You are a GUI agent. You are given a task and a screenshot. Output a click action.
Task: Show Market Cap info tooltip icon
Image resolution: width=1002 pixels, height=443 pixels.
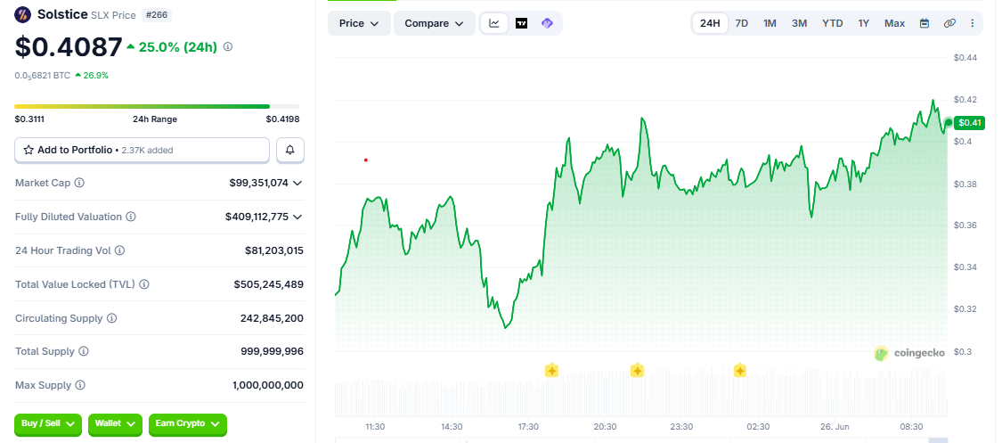(x=79, y=183)
